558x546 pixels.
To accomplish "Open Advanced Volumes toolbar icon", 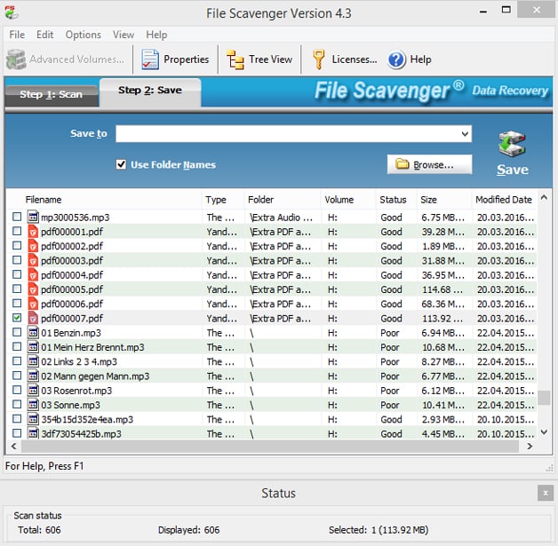I will click(16, 59).
